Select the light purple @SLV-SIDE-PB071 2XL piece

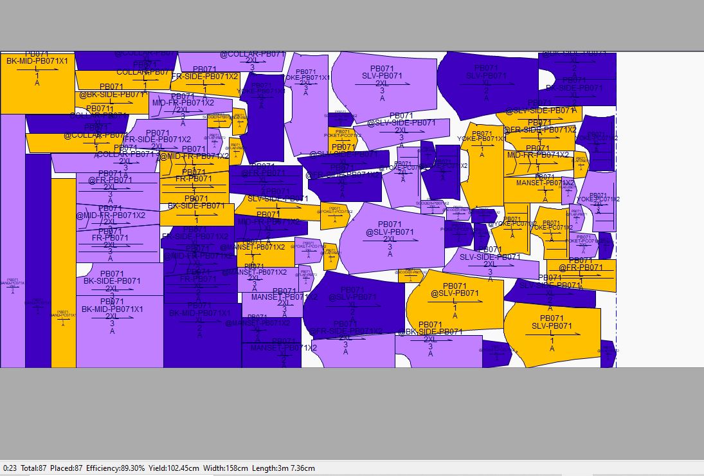tap(402, 132)
